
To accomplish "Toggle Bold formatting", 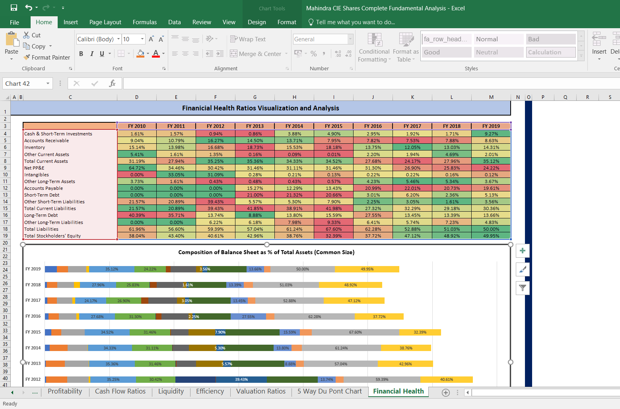I will [81, 54].
